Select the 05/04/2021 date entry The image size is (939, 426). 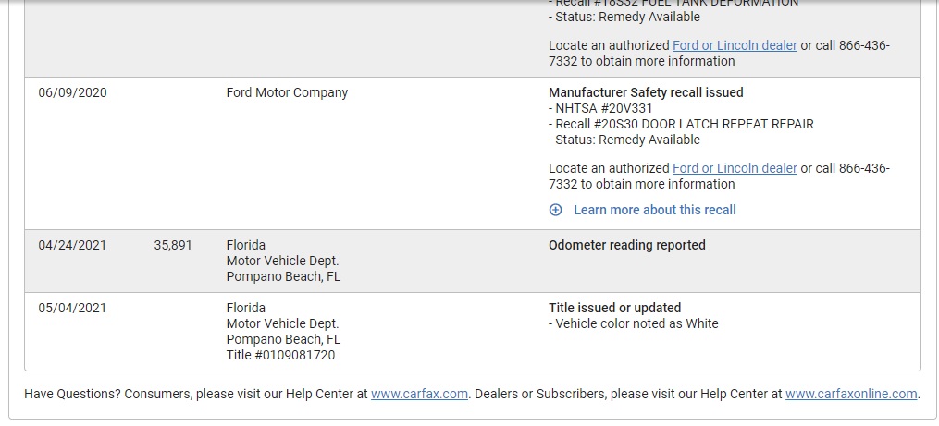(x=72, y=308)
